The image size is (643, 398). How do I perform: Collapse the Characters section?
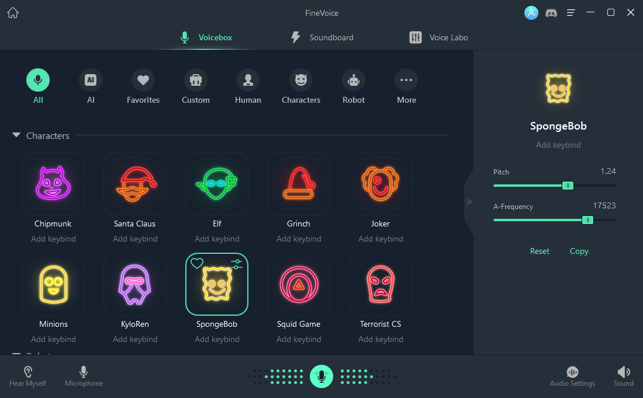[x=16, y=135]
